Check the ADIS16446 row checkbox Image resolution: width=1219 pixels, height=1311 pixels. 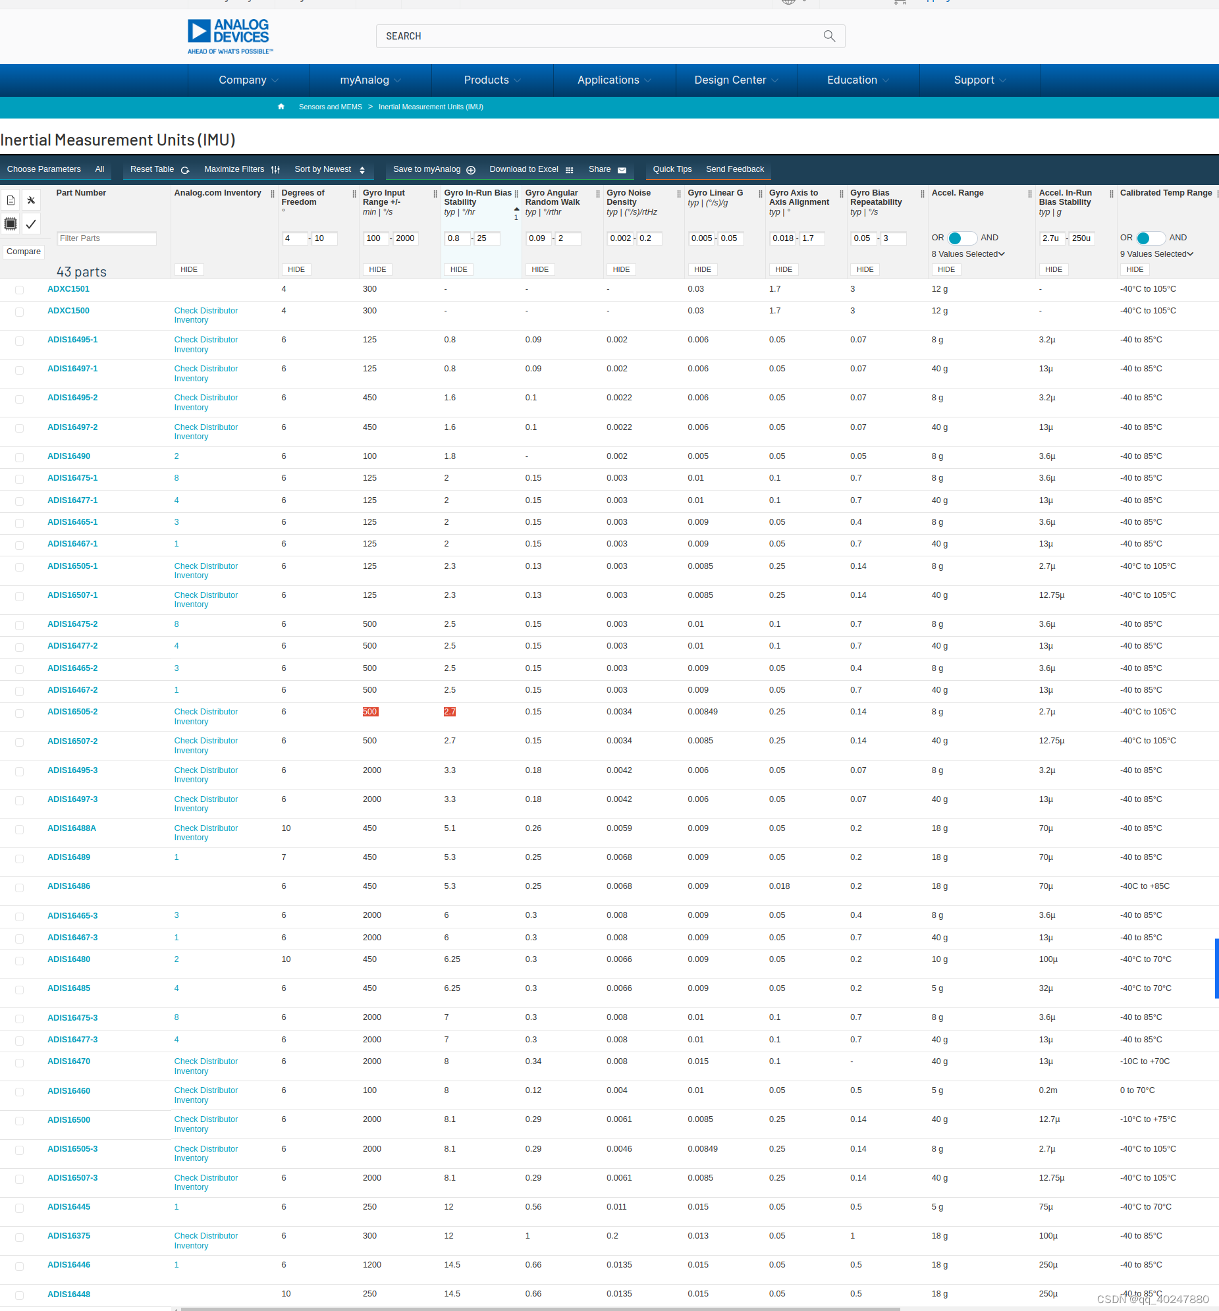[x=19, y=1266]
